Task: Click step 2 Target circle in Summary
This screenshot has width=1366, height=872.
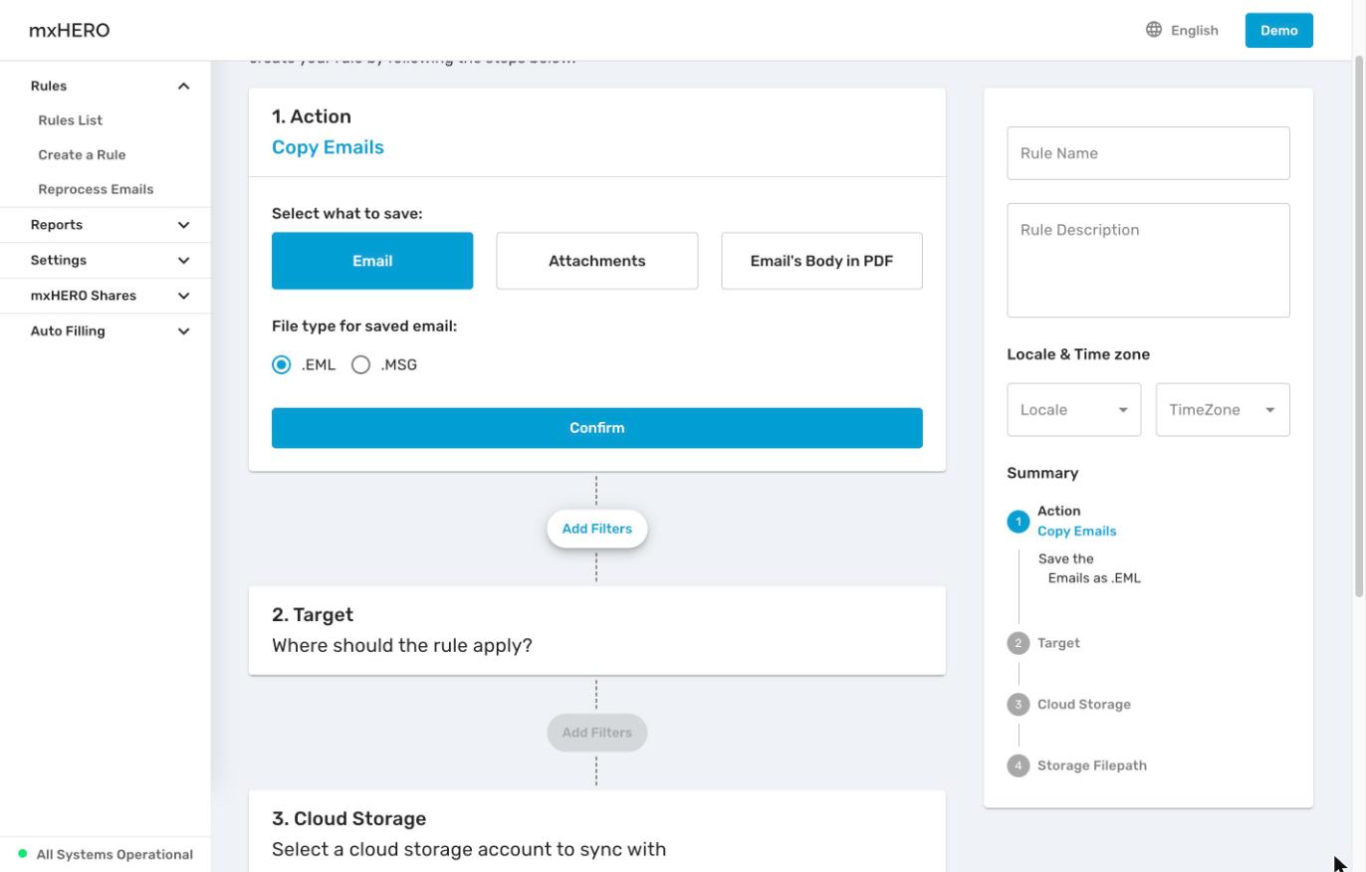Action: (1018, 643)
